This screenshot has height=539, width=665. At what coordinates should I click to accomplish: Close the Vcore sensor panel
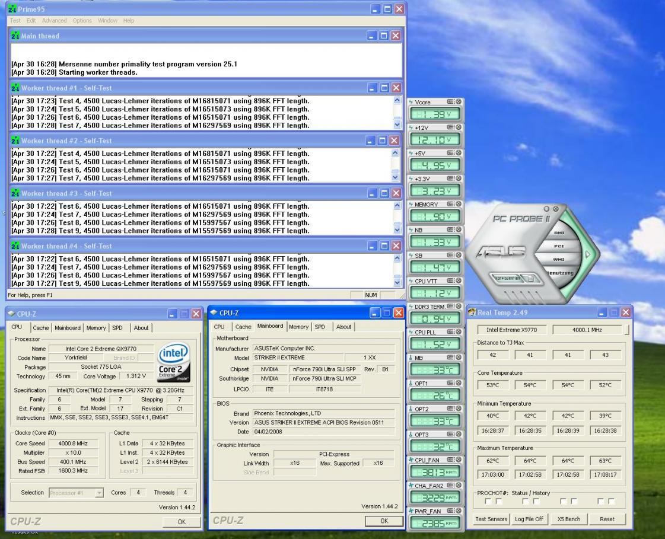tap(459, 102)
